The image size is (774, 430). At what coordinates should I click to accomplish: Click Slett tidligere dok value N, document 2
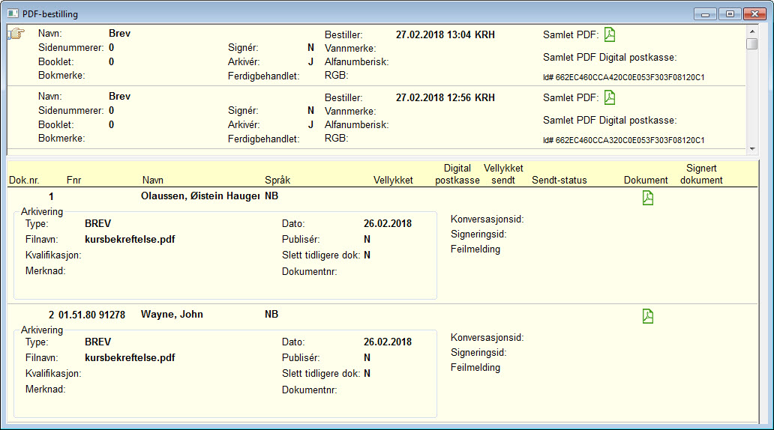click(x=367, y=373)
